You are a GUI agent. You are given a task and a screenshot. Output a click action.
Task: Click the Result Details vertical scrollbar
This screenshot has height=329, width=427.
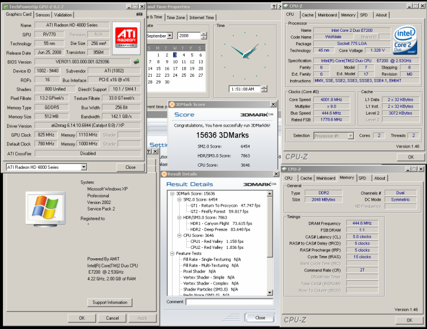coord(270,243)
